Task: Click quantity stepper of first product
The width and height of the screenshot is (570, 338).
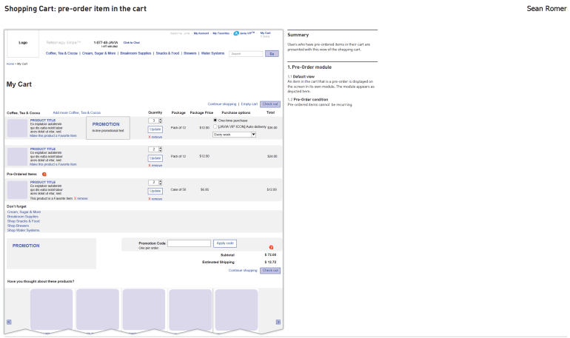Action: coord(155,120)
